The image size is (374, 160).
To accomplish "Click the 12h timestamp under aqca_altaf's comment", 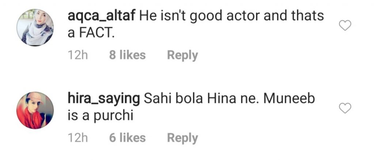I will click(78, 55).
